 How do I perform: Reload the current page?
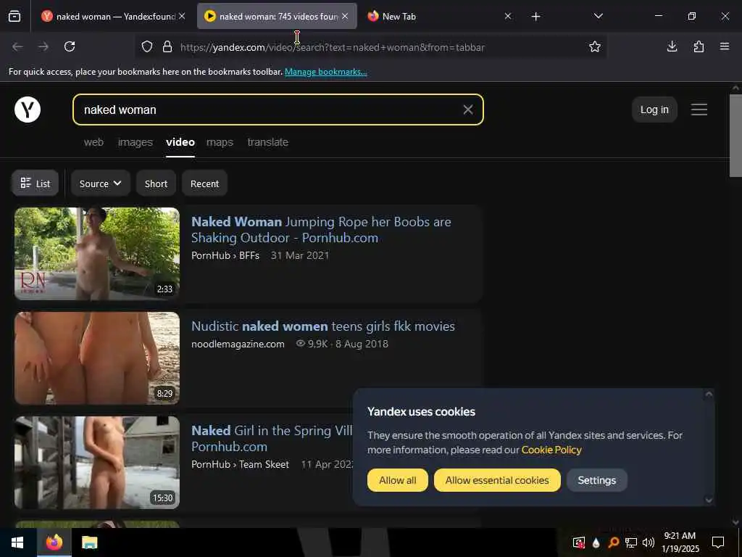(70, 46)
